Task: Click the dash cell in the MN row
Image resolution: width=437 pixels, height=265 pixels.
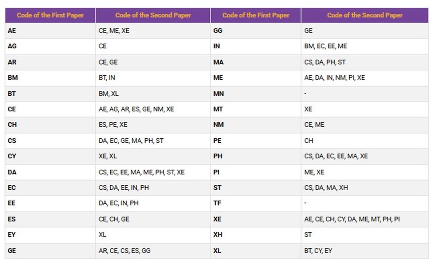Action: (x=306, y=94)
